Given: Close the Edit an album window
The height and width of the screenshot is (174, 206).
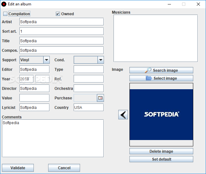Looking at the screenshot, I should click(198, 4).
